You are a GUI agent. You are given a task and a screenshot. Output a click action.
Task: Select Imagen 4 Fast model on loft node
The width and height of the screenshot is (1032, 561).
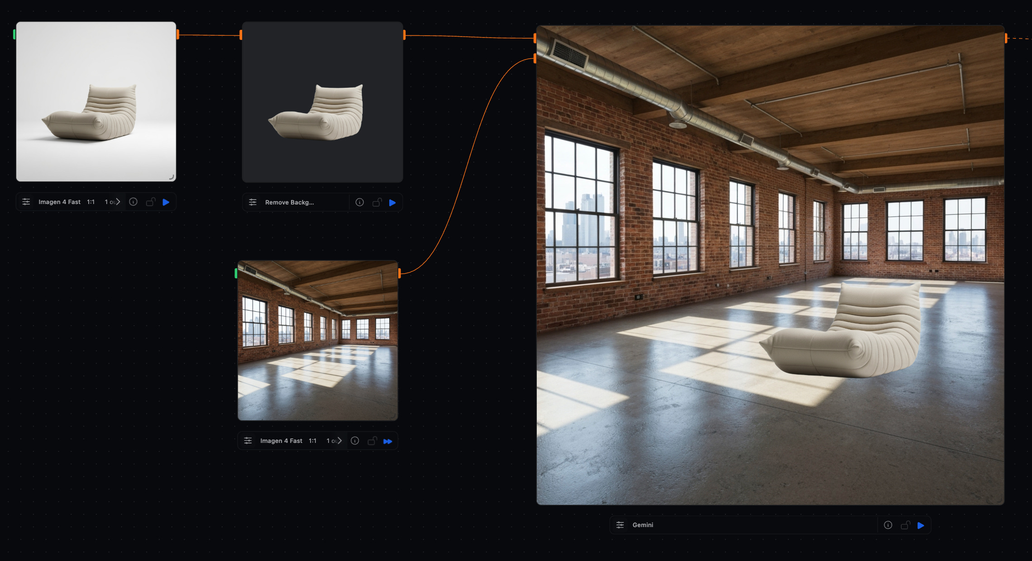(281, 441)
